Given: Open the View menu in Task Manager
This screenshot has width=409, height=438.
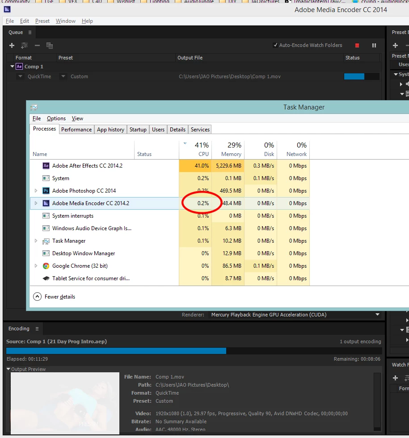Looking at the screenshot, I should pyautogui.click(x=77, y=118).
